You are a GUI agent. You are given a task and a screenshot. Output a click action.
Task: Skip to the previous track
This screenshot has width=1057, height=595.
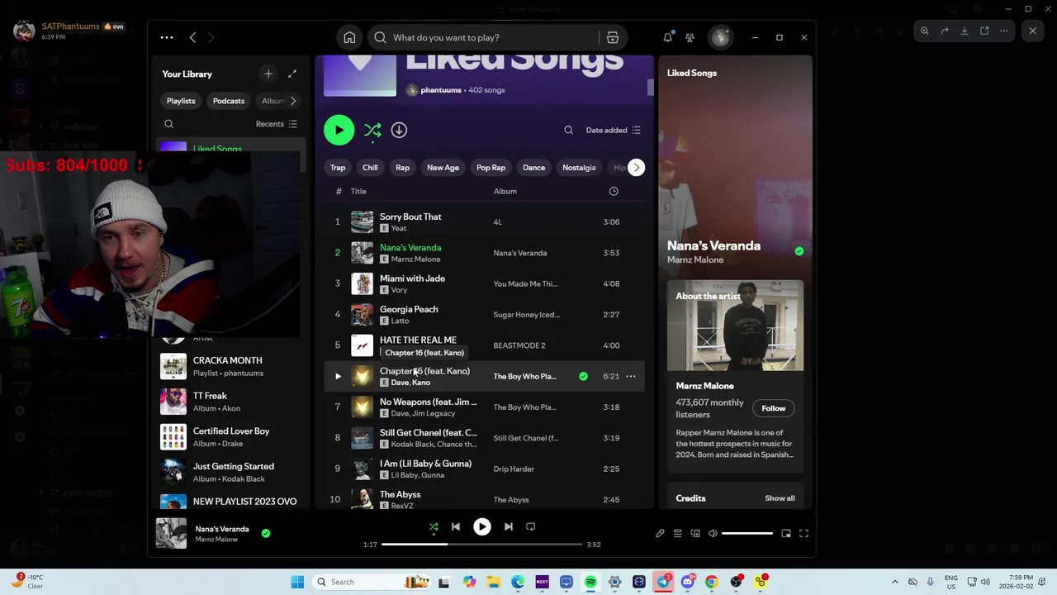coord(455,526)
